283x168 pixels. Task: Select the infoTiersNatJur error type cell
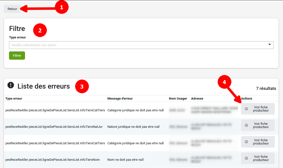[54, 127]
